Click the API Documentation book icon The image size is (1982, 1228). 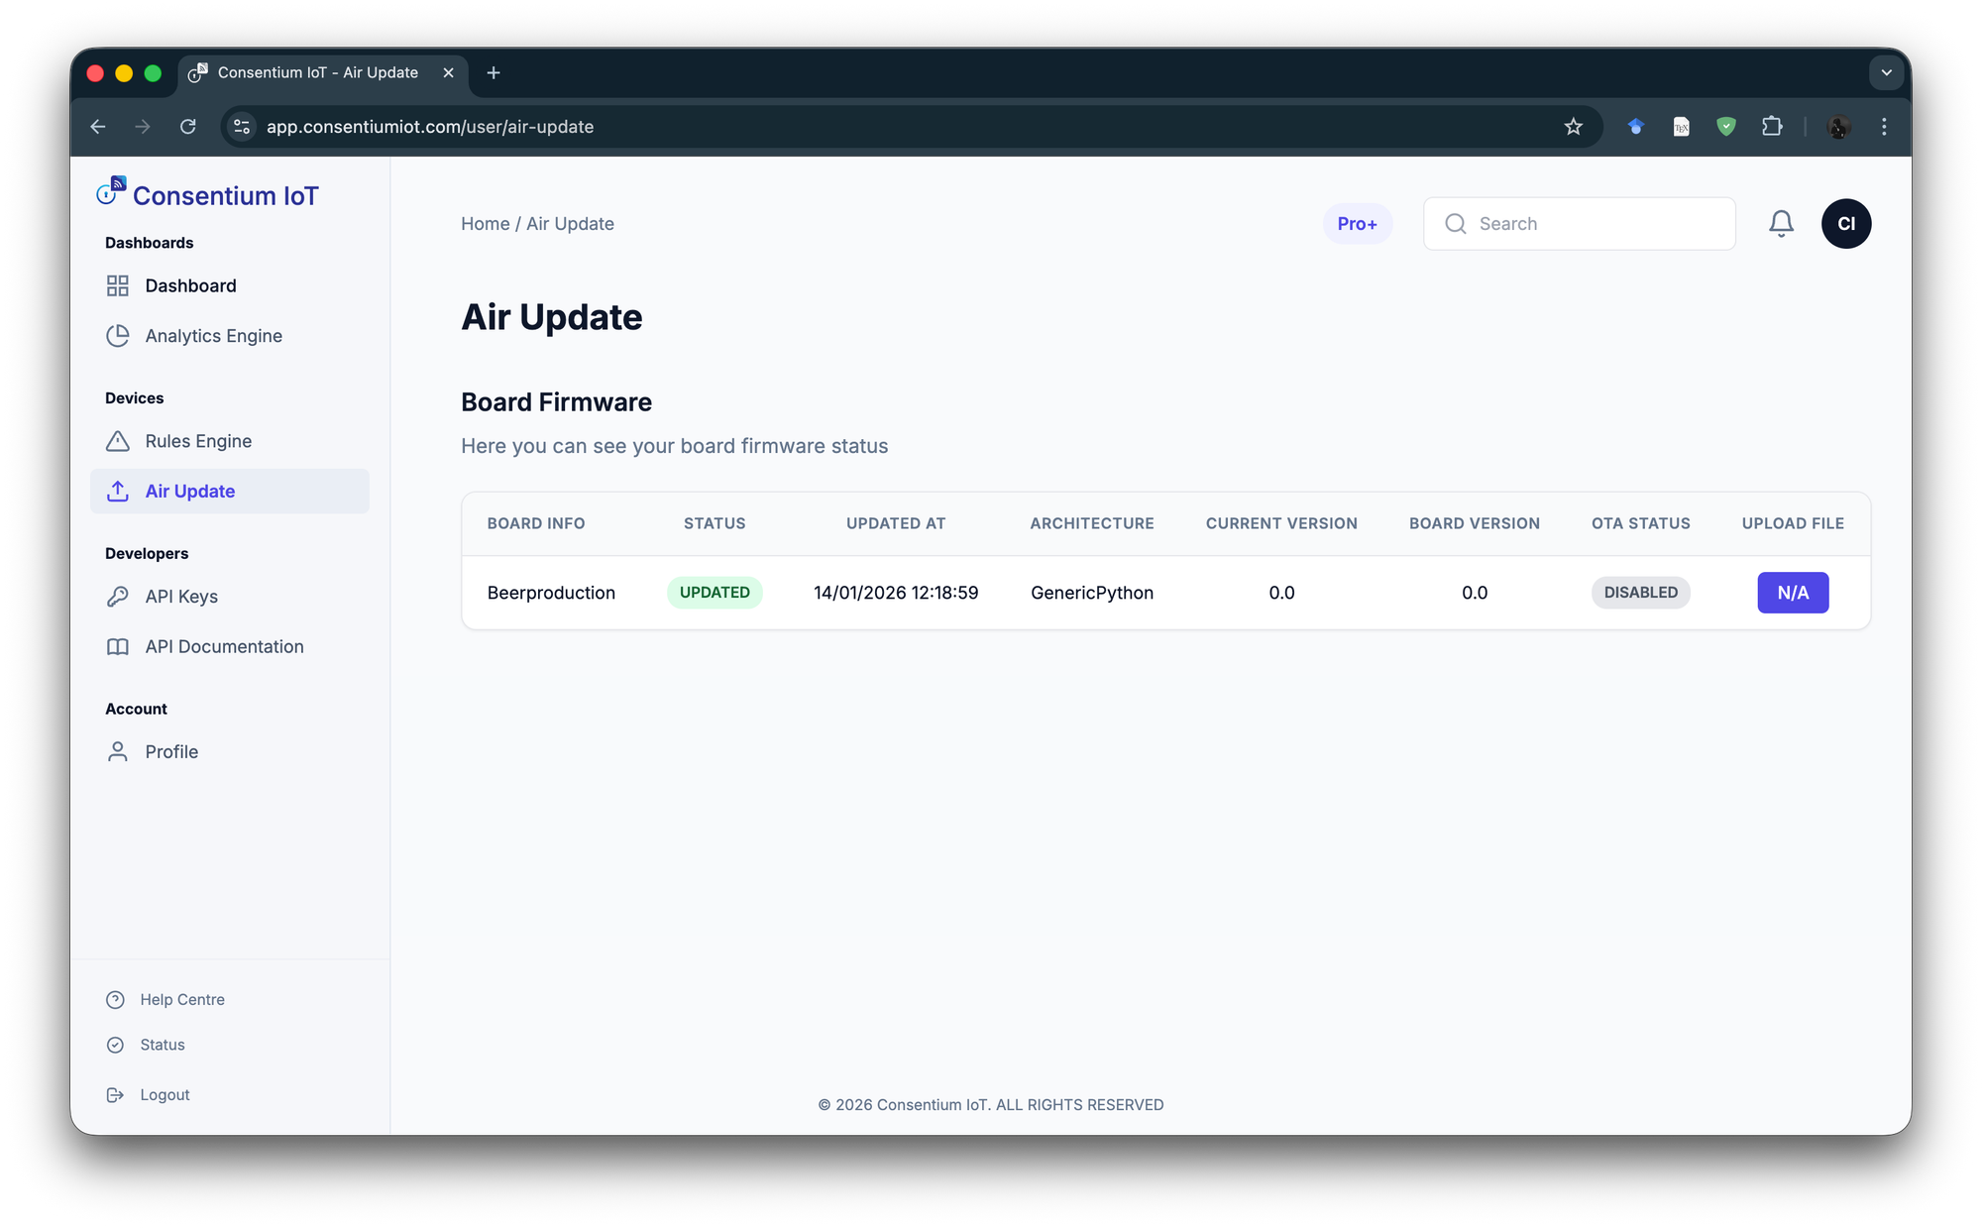[x=118, y=647]
